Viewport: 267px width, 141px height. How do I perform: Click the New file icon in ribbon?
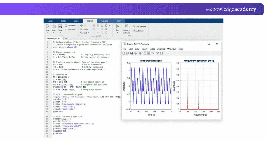(x=47, y=26)
